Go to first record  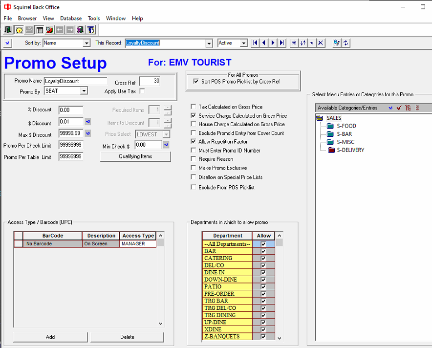255,43
